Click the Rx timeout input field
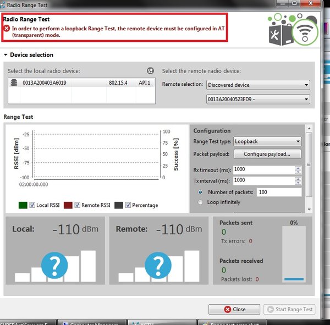Viewport: 330px width, 325px height. click(264, 169)
